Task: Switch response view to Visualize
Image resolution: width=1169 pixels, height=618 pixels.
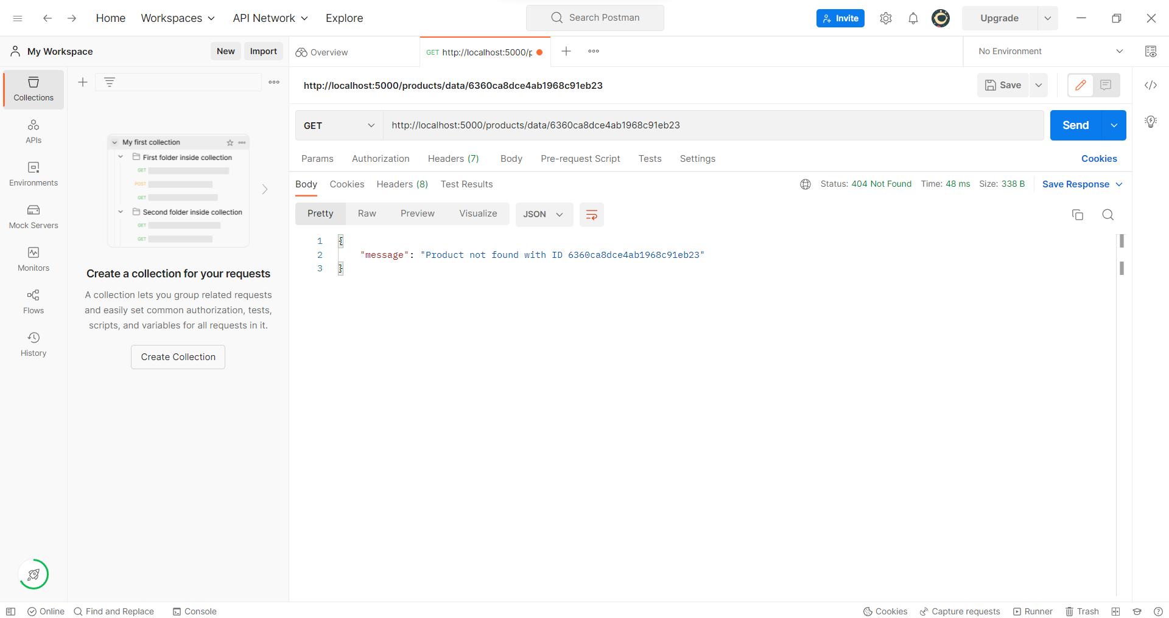Action: coord(478,214)
